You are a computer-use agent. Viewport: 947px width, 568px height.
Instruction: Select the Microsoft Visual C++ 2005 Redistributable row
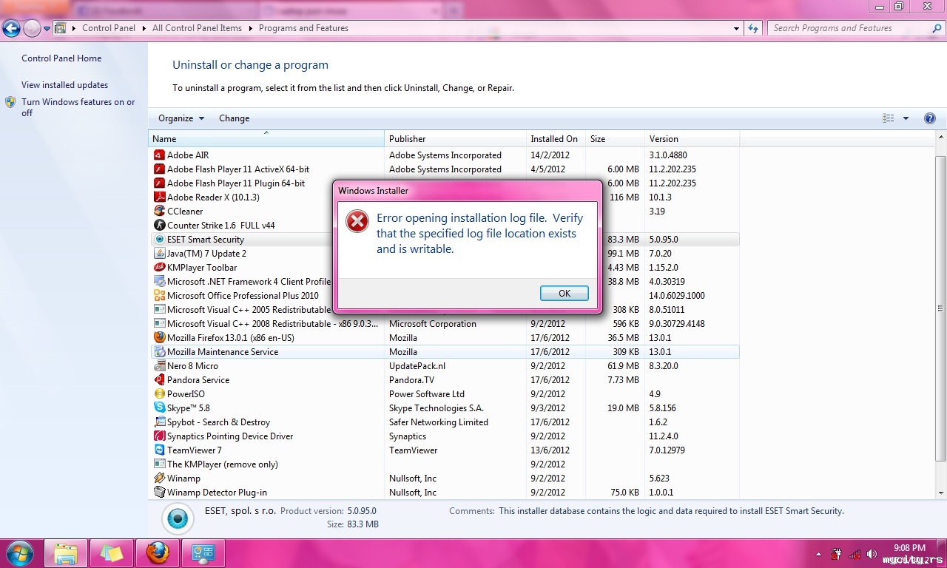coord(445,310)
